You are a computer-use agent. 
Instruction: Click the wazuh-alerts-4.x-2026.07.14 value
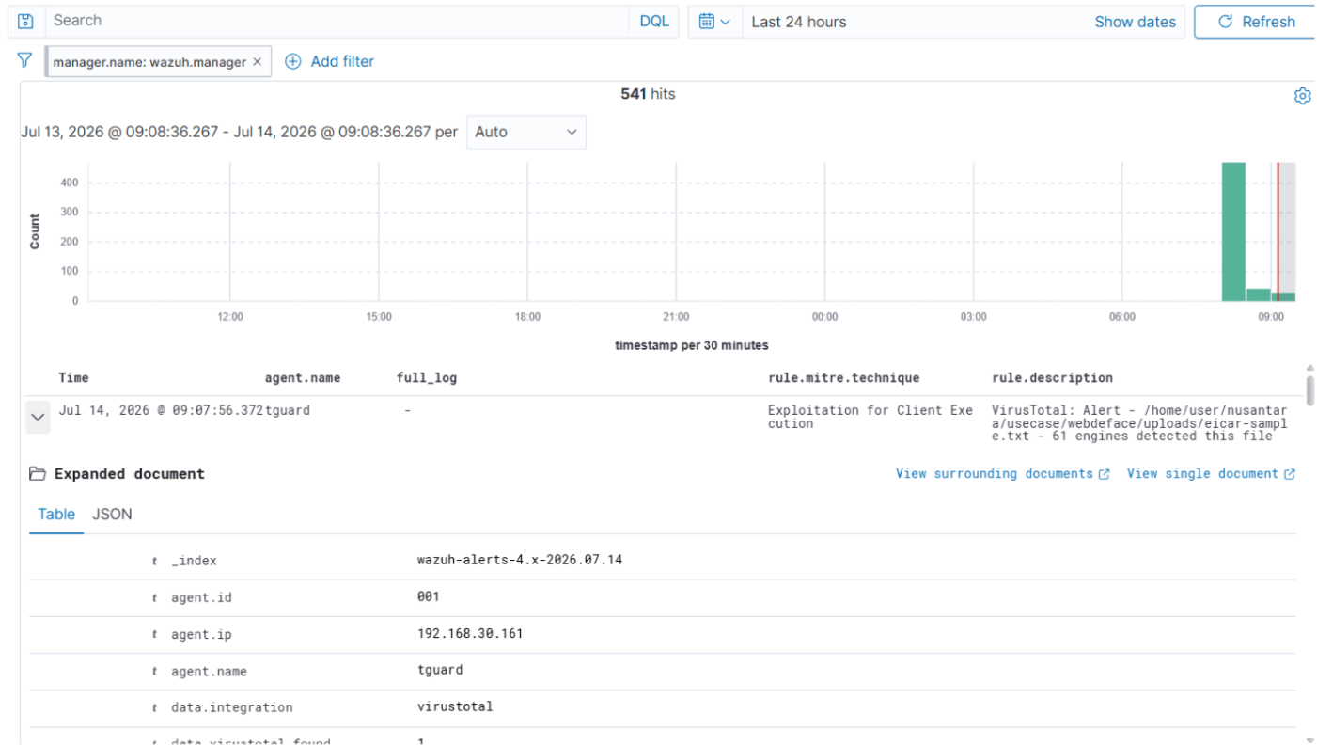click(x=520, y=560)
